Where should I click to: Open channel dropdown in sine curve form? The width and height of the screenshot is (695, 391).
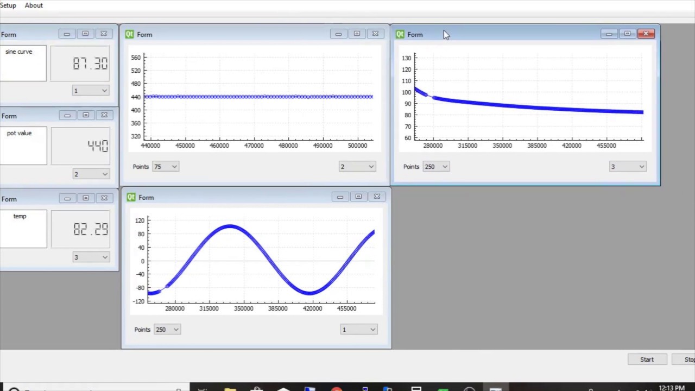(x=90, y=91)
